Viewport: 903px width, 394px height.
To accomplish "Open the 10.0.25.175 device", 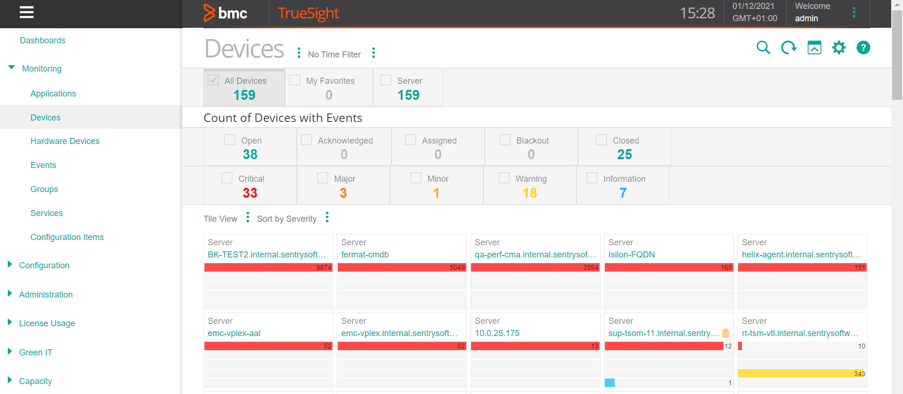I will pyautogui.click(x=497, y=333).
